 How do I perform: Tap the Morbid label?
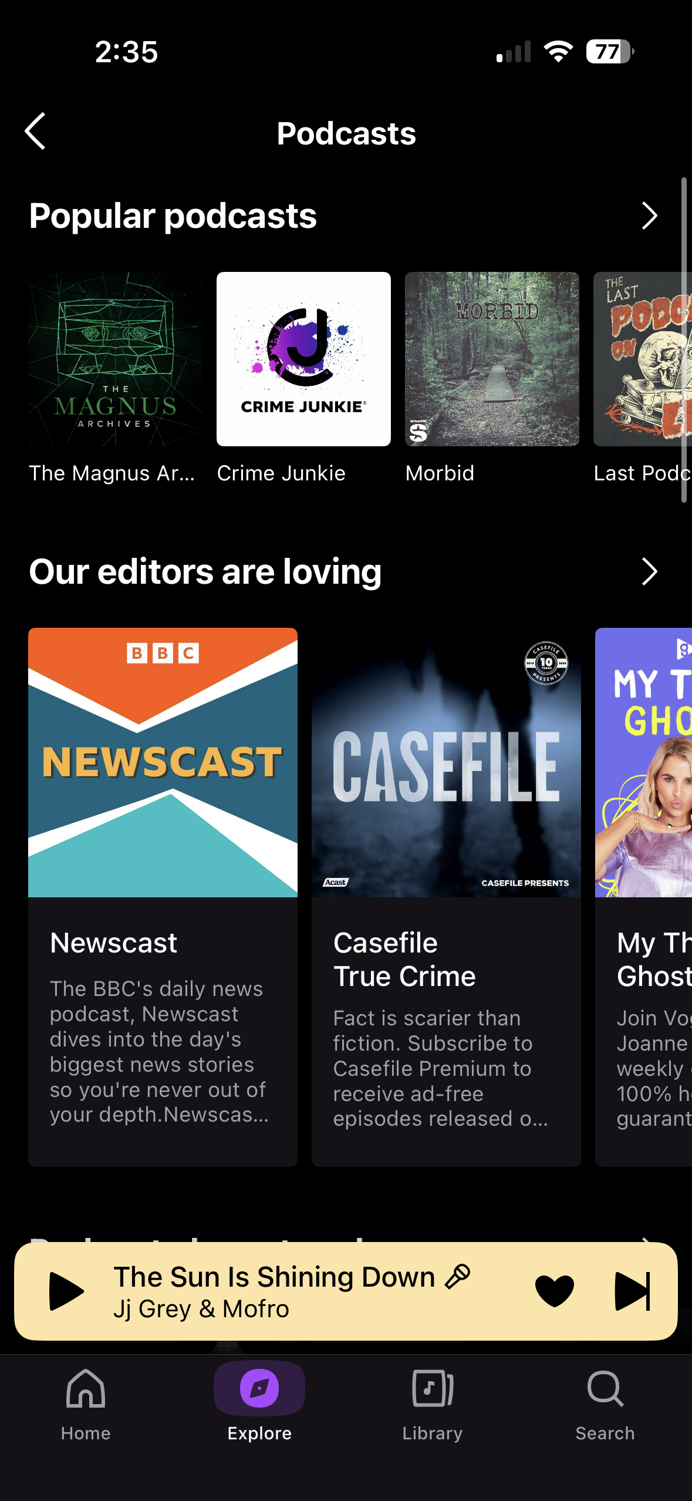point(440,473)
